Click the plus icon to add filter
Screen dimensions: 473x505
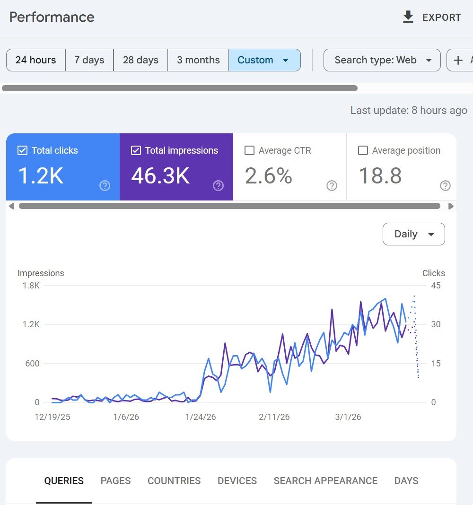[458, 60]
